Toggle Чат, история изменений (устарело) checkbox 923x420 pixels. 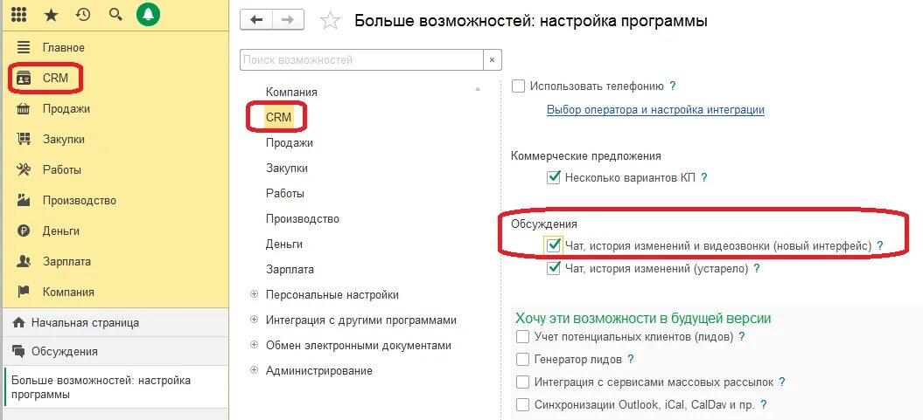point(553,268)
